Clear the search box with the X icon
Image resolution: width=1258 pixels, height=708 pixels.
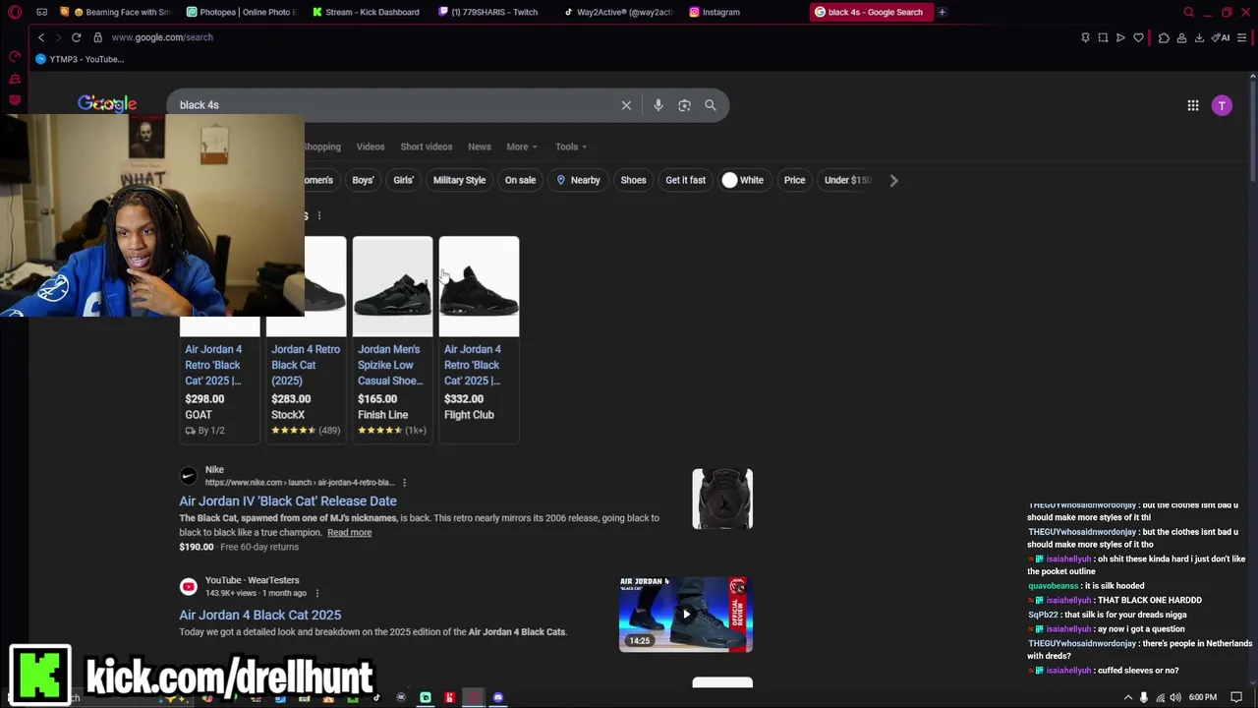pos(626,105)
